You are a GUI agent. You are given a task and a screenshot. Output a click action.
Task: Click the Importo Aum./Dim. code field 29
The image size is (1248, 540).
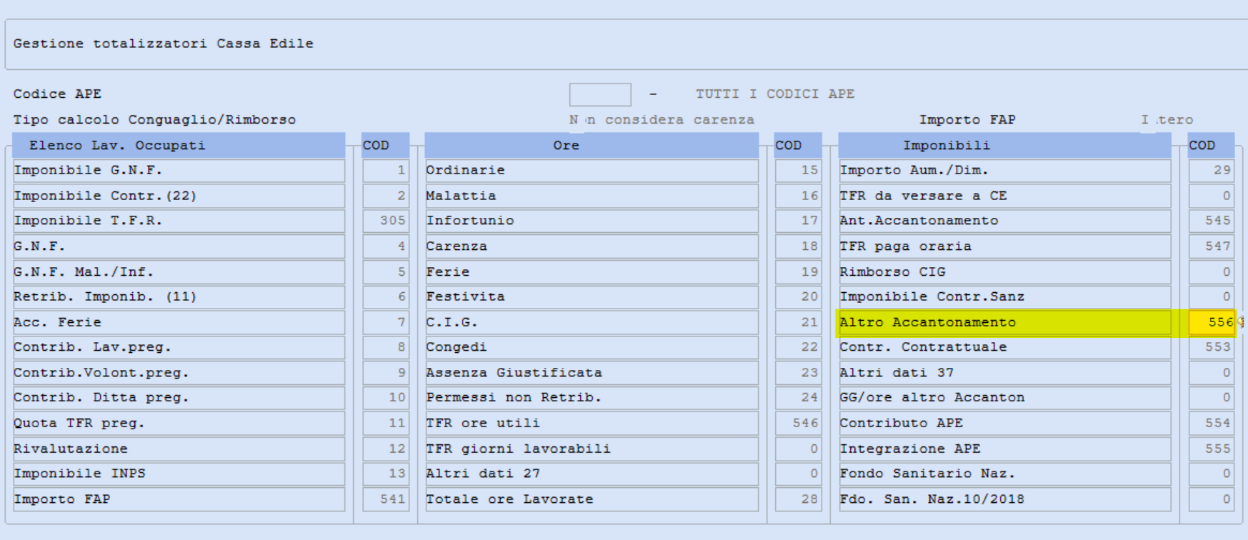[1212, 171]
